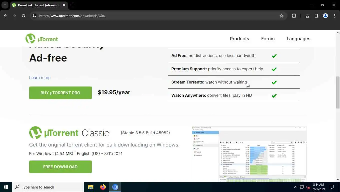Image resolution: width=340 pixels, height=192 pixels.
Task: Open the Chrome profile menu
Action: click(325, 16)
